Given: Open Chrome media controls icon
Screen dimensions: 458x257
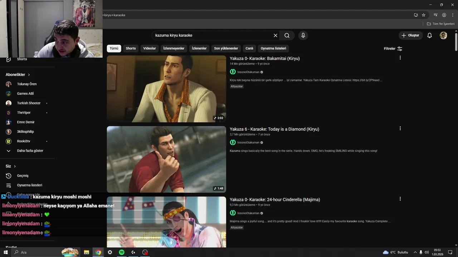Looking at the screenshot, I should (x=435, y=15).
